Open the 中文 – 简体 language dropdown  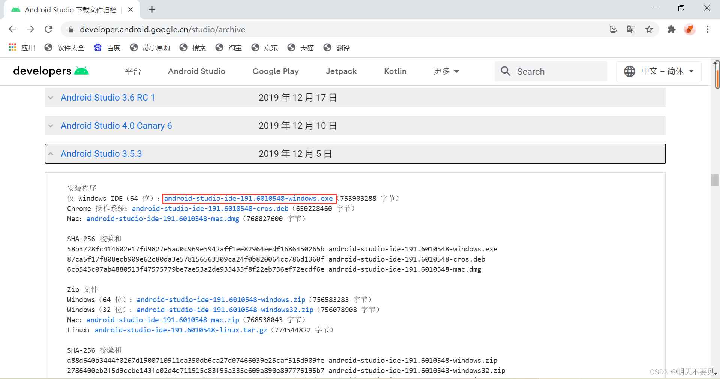pos(659,71)
